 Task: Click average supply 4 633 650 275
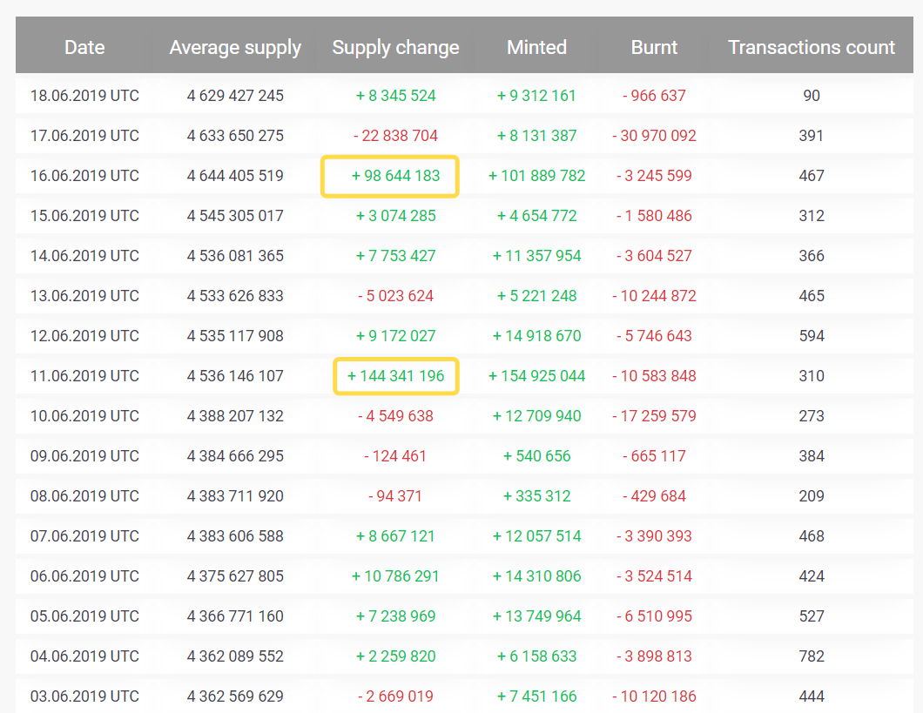click(235, 135)
